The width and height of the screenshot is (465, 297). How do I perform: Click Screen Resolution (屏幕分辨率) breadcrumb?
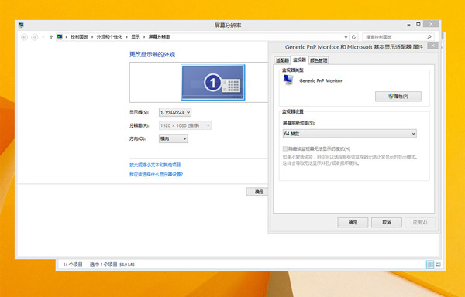159,36
